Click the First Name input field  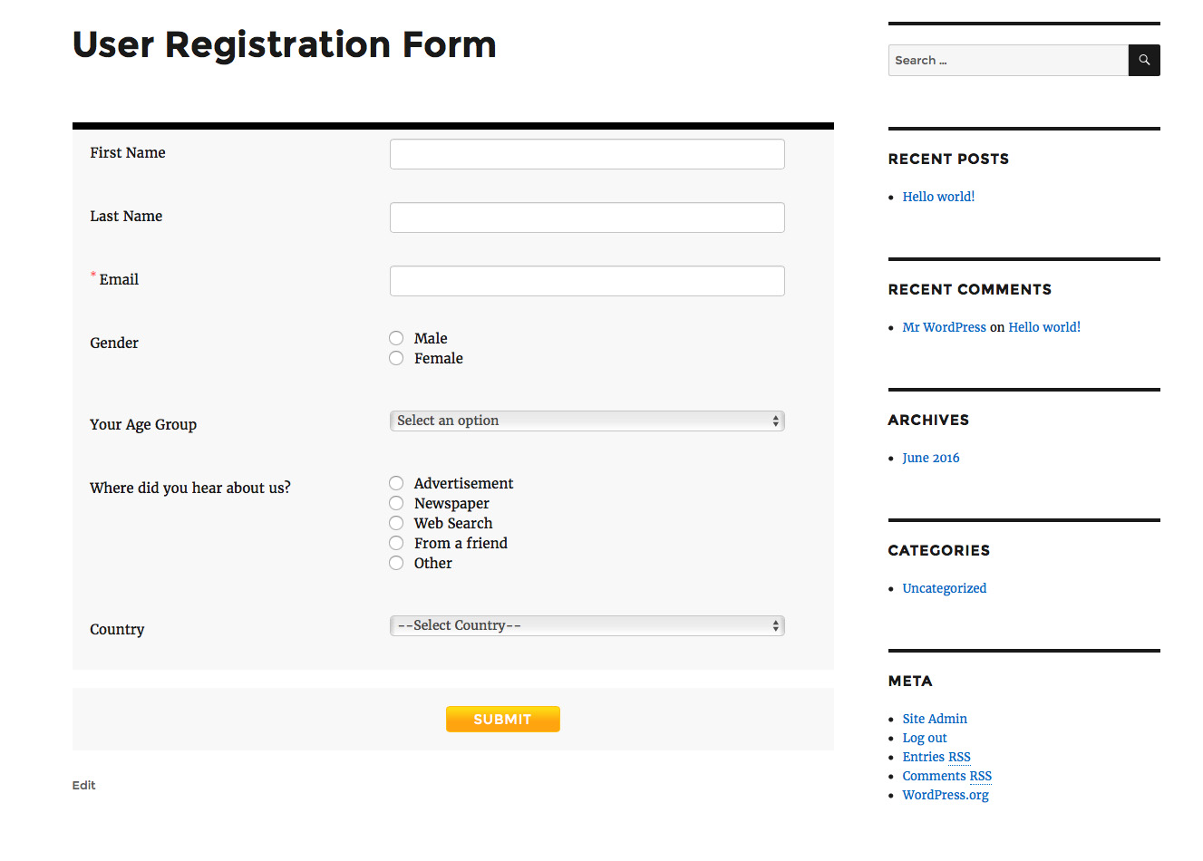tap(587, 153)
